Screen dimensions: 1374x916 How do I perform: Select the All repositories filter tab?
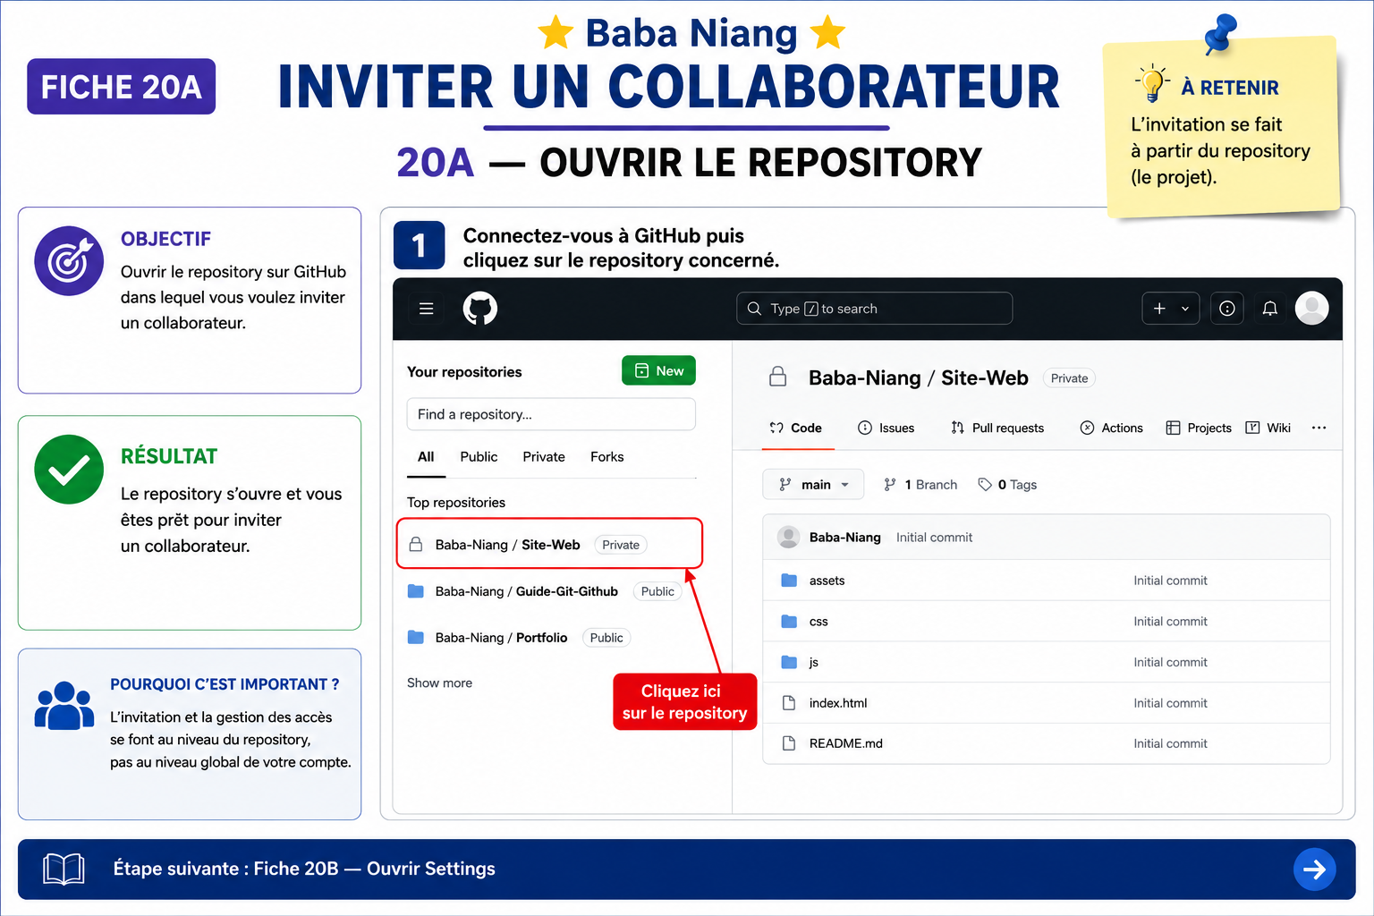426,456
